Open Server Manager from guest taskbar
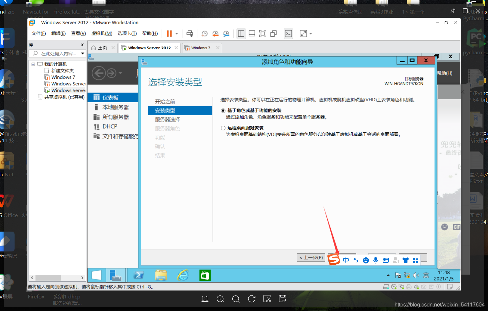 coord(116,275)
